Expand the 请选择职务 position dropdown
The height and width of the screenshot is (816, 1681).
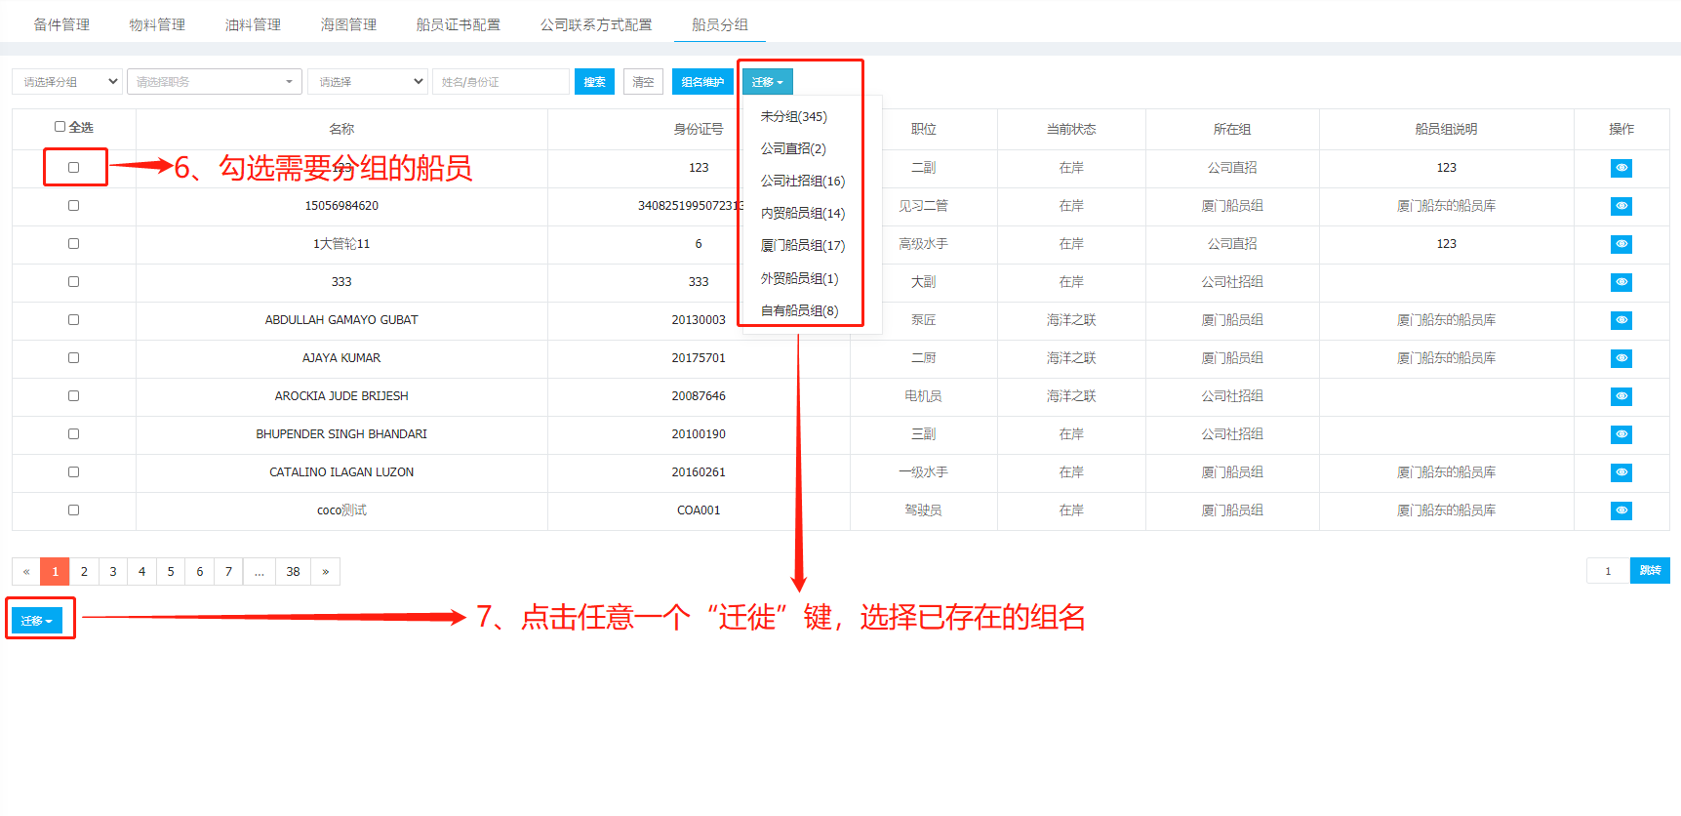tap(214, 82)
